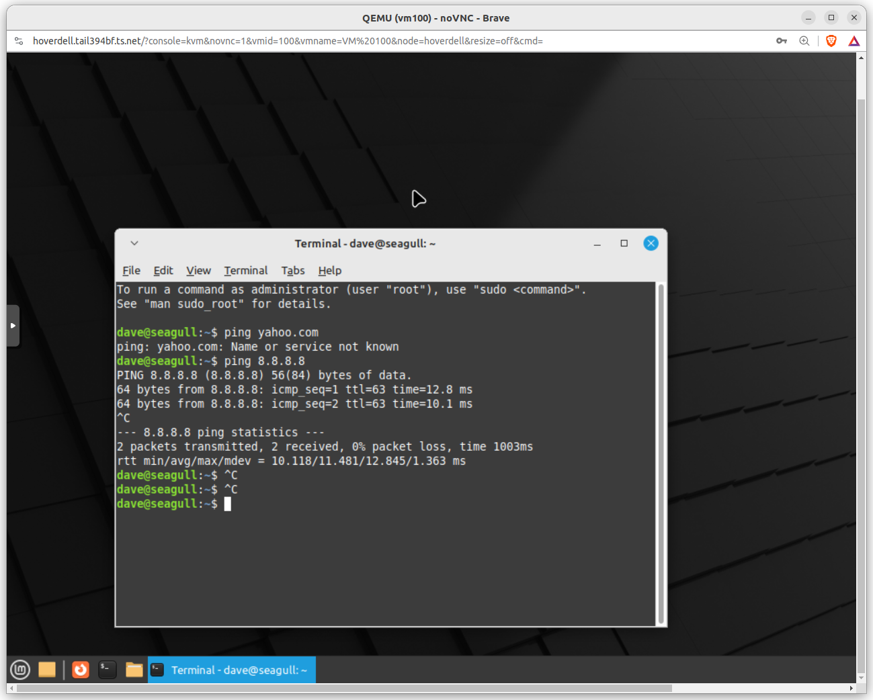Open Brave Rewards triangle icon
The height and width of the screenshot is (700, 873).
tap(854, 41)
